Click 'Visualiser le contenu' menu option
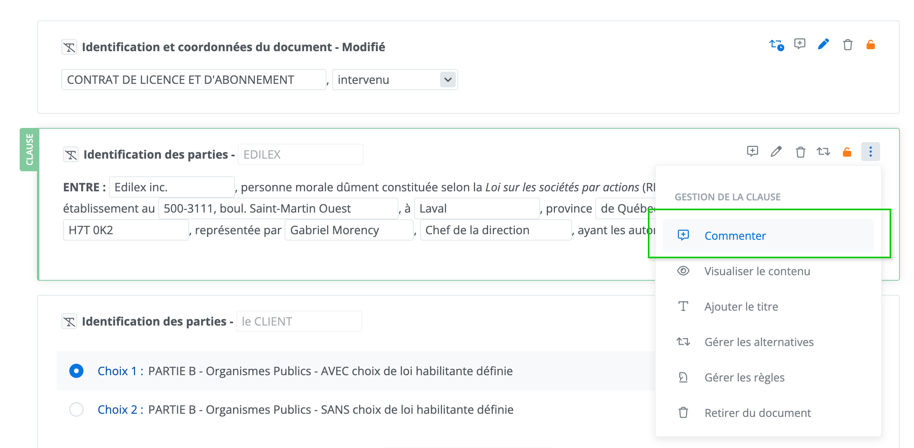This screenshot has width=914, height=448. 757,271
